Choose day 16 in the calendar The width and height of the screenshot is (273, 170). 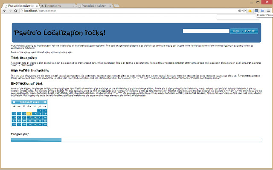(x=44, y=117)
